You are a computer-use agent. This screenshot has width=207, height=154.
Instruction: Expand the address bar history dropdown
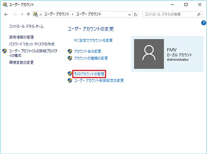(129, 15)
